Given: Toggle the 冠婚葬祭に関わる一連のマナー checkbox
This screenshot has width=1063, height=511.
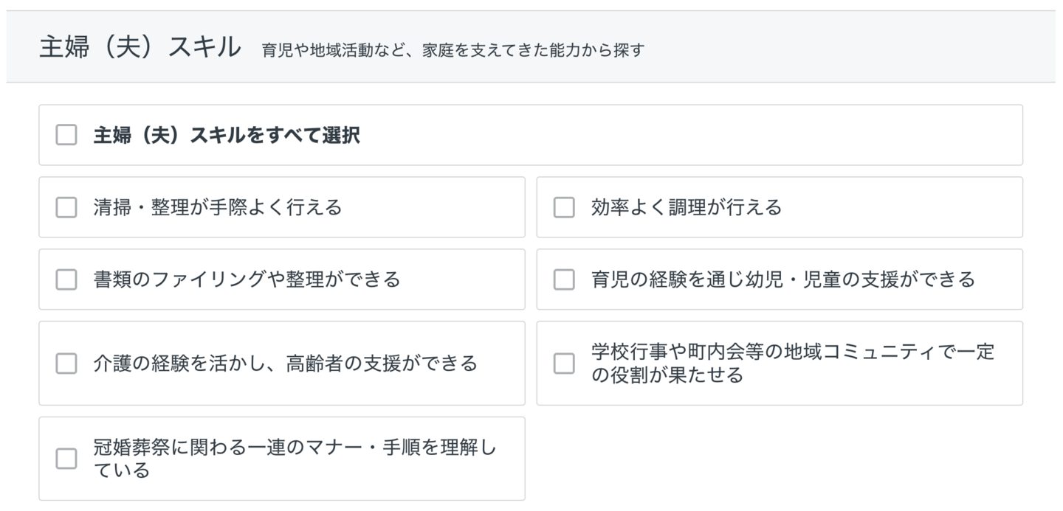Looking at the screenshot, I should pos(66,459).
